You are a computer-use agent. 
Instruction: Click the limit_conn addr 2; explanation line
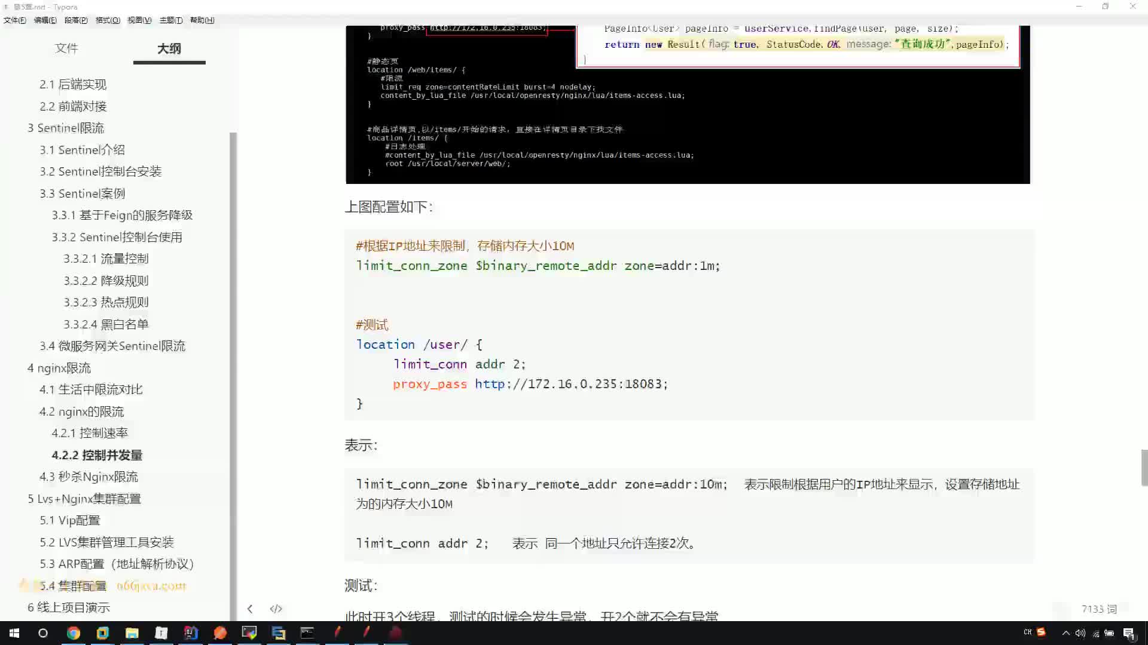click(526, 543)
